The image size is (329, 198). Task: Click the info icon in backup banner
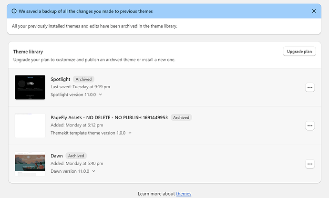(x=14, y=10)
